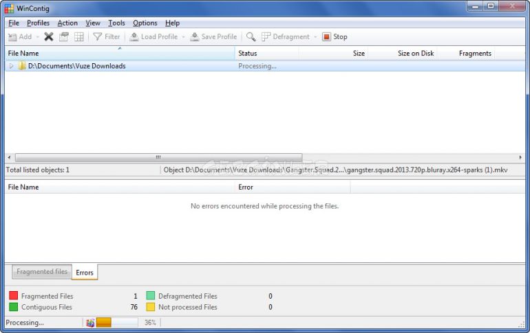The height and width of the screenshot is (333, 530).
Task: Open the File menu
Action: (x=14, y=23)
